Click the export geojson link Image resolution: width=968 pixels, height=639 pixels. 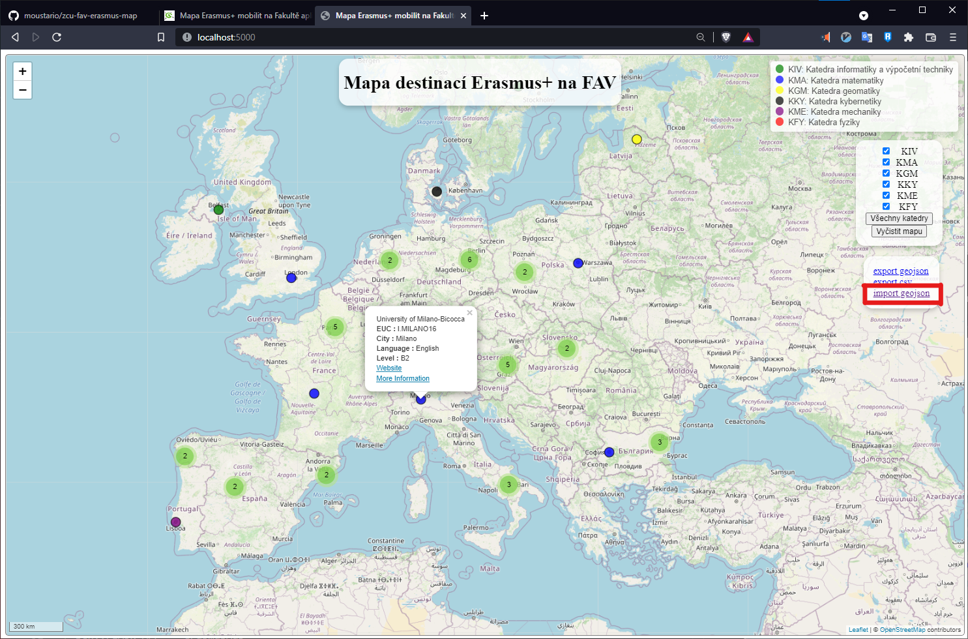(901, 271)
